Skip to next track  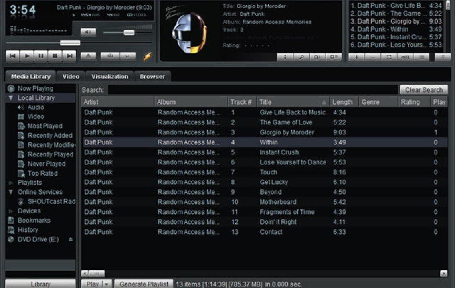tap(69, 56)
